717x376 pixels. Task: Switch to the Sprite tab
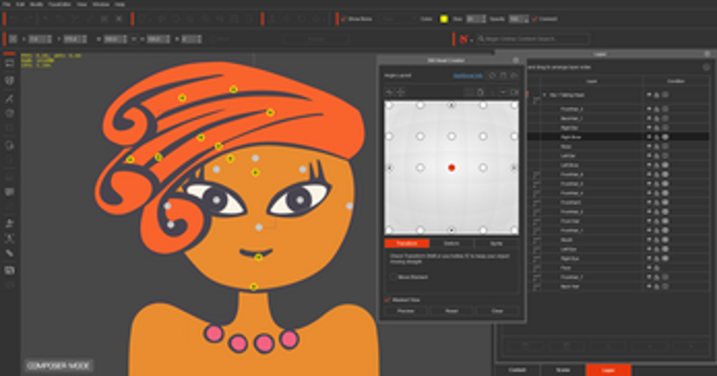tap(497, 244)
